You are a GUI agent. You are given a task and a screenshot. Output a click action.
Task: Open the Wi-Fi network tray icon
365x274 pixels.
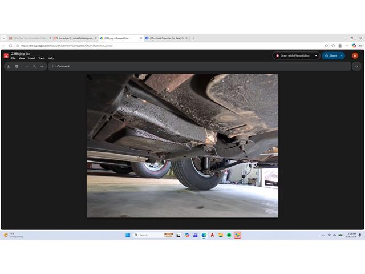coord(329,235)
